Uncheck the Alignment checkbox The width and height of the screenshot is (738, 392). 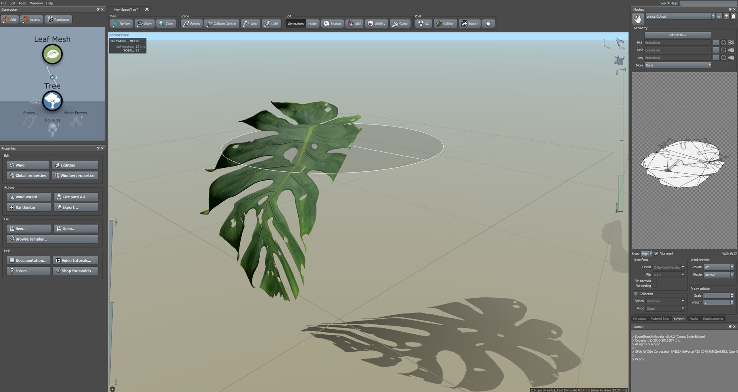click(655, 253)
